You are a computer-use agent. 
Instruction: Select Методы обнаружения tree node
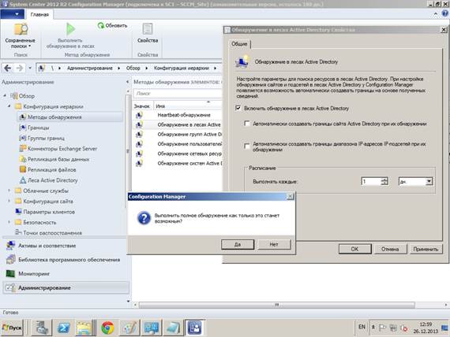pyautogui.click(x=70, y=117)
